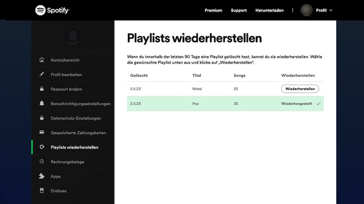This screenshot has width=364, height=204.
Task: Click the Einlösen icon in the sidebar
Action: click(x=42, y=191)
